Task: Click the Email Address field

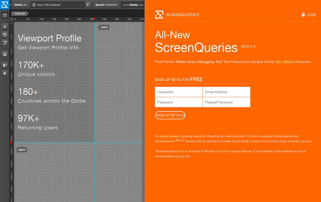Action: tap(227, 92)
